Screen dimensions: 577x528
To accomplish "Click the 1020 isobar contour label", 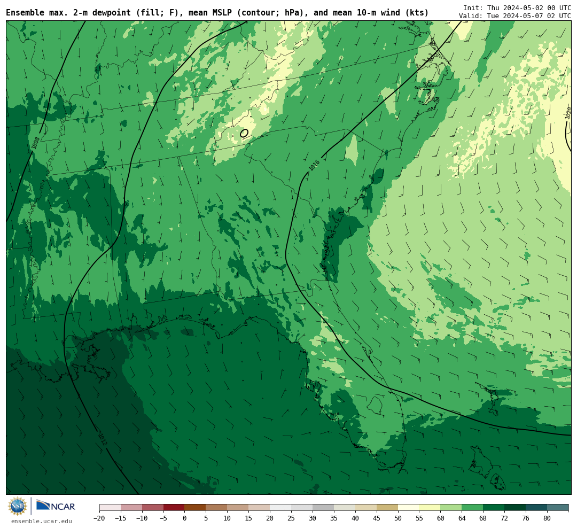I will [568, 113].
